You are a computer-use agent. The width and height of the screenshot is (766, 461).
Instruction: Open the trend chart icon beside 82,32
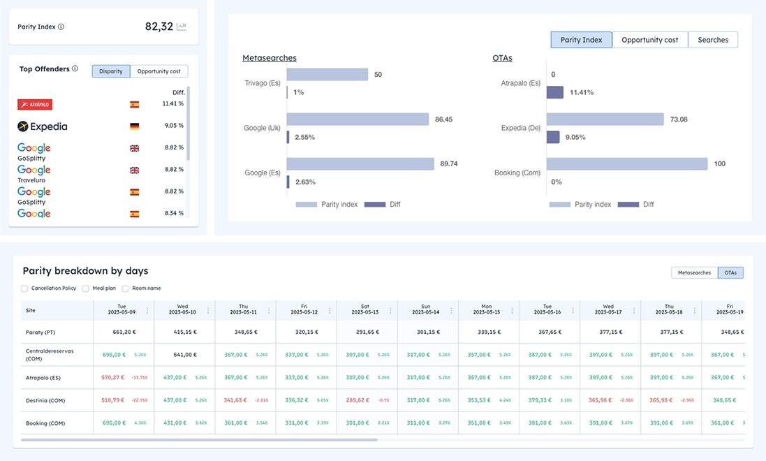click(182, 27)
